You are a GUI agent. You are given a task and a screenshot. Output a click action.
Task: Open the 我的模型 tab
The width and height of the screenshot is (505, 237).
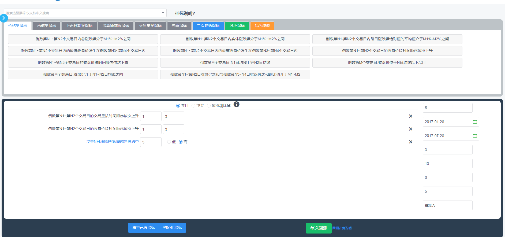tap(262, 26)
